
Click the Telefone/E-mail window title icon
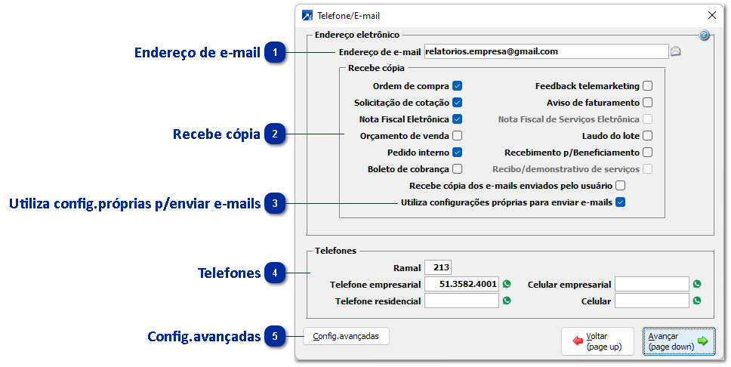click(x=307, y=14)
